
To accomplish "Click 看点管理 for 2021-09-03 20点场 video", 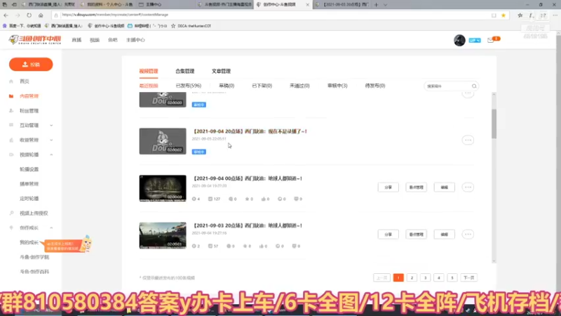I will [416, 235].
